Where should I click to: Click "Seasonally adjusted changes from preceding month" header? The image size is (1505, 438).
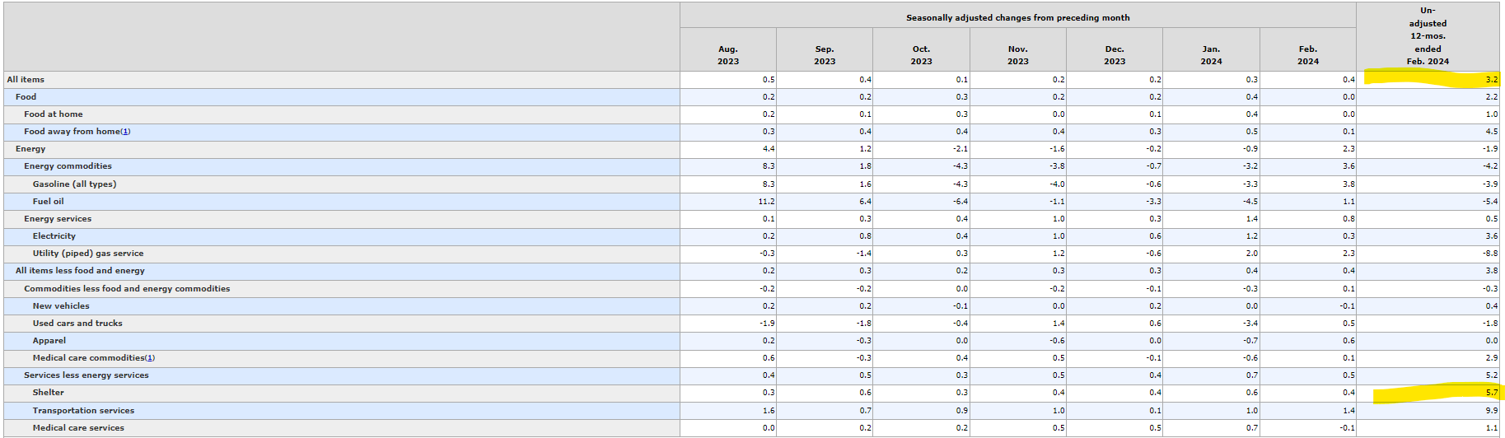(1017, 18)
